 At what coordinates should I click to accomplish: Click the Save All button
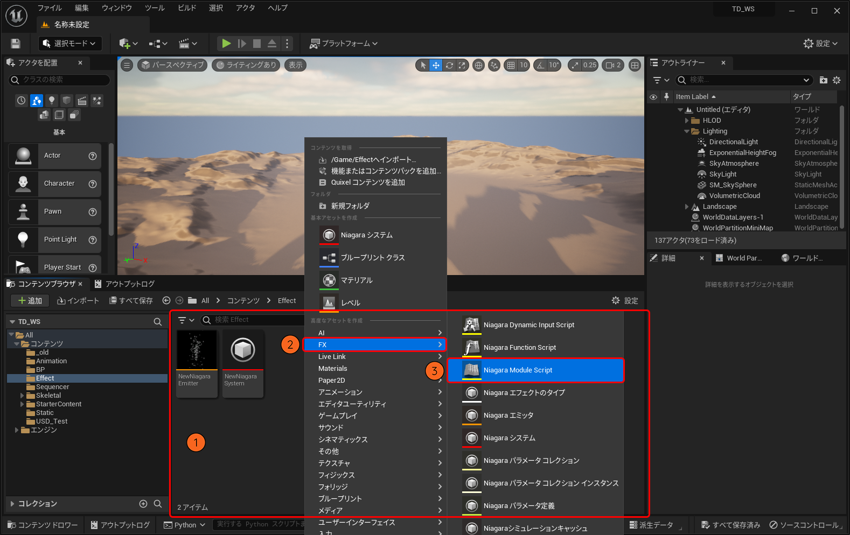pos(131,301)
